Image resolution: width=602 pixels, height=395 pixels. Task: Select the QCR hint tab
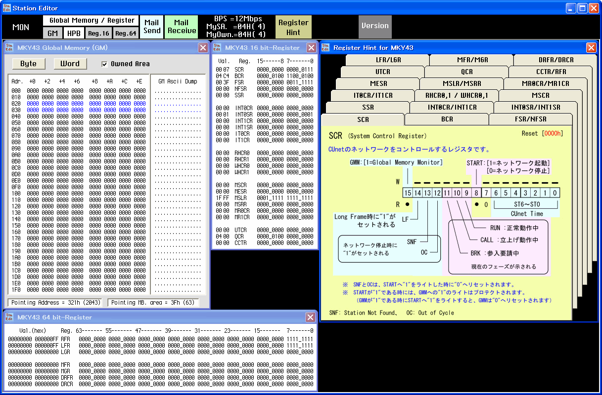click(466, 72)
